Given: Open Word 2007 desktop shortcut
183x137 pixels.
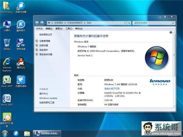Looking at the screenshot, I should (x=7, y=100).
